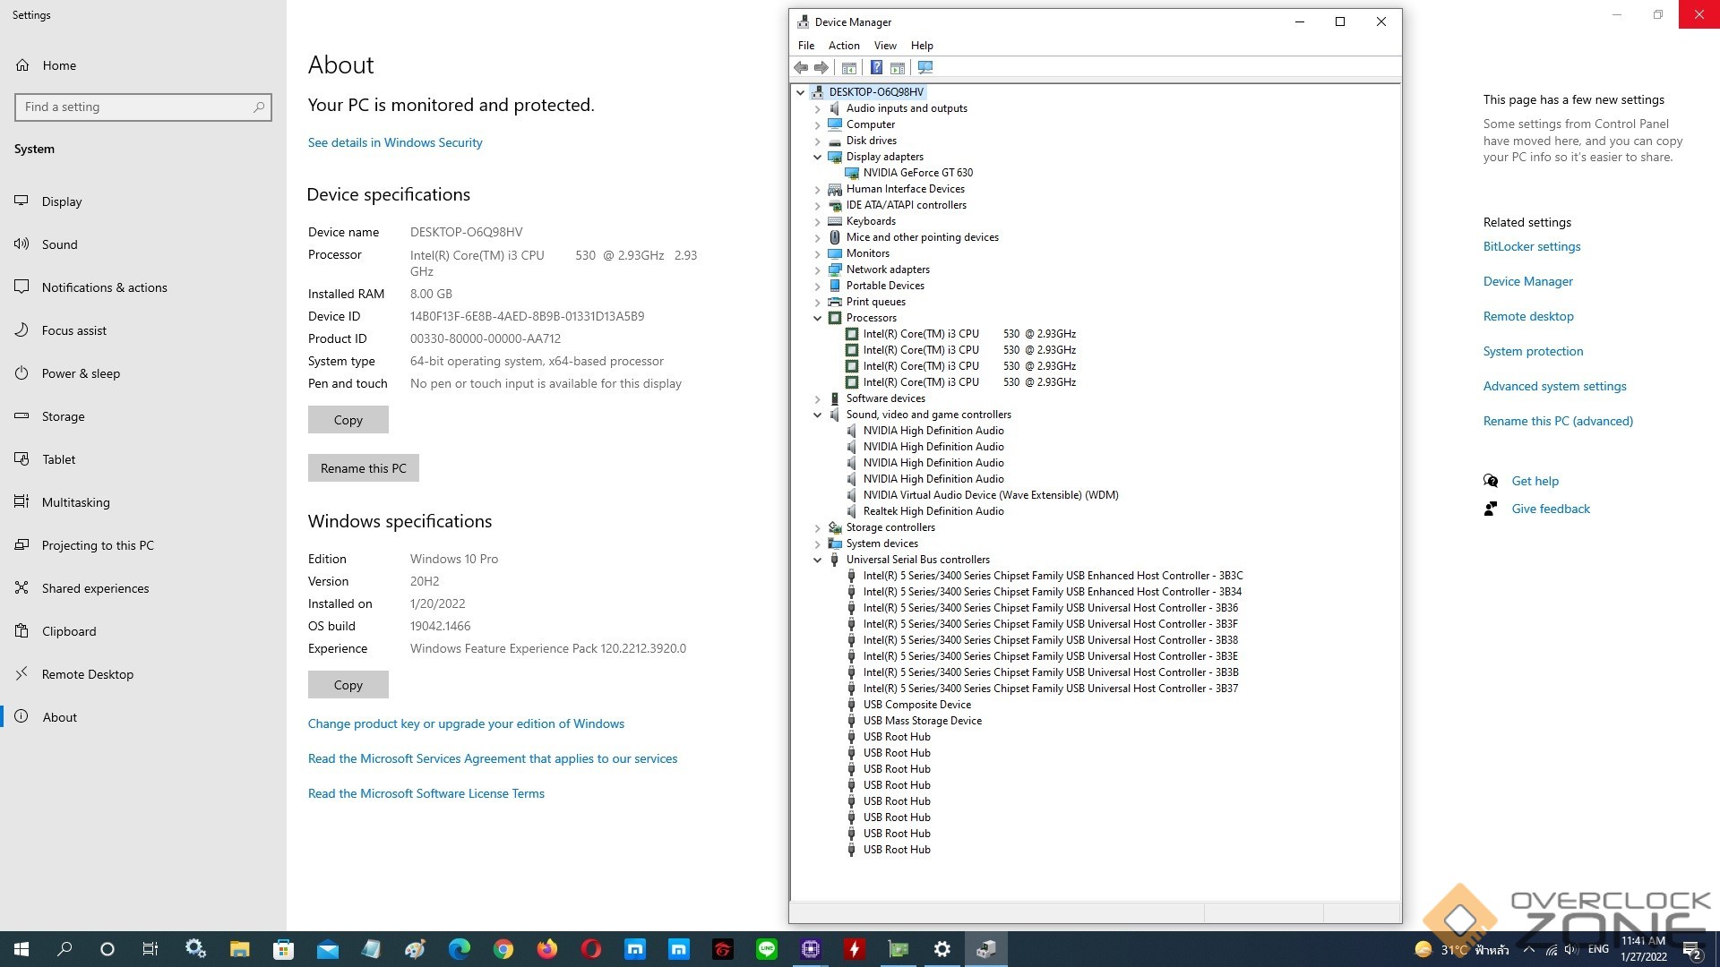Click Copy under Device specifications

pos(348,420)
